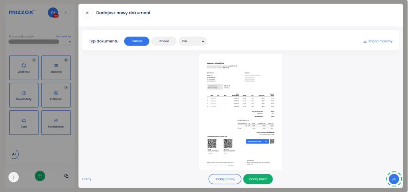
Task: Close the new document dialog with X
Action: pyautogui.click(x=87, y=13)
